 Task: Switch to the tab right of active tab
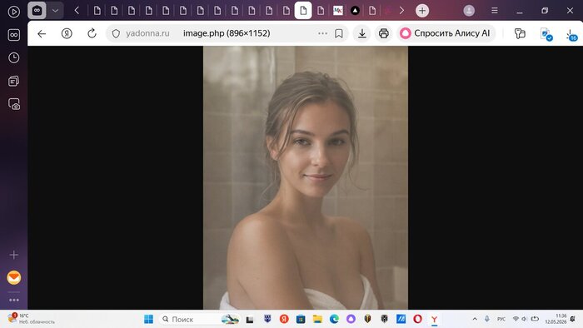[x=321, y=11]
